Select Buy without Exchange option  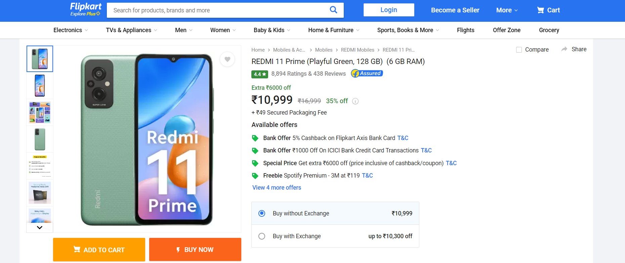tap(262, 213)
